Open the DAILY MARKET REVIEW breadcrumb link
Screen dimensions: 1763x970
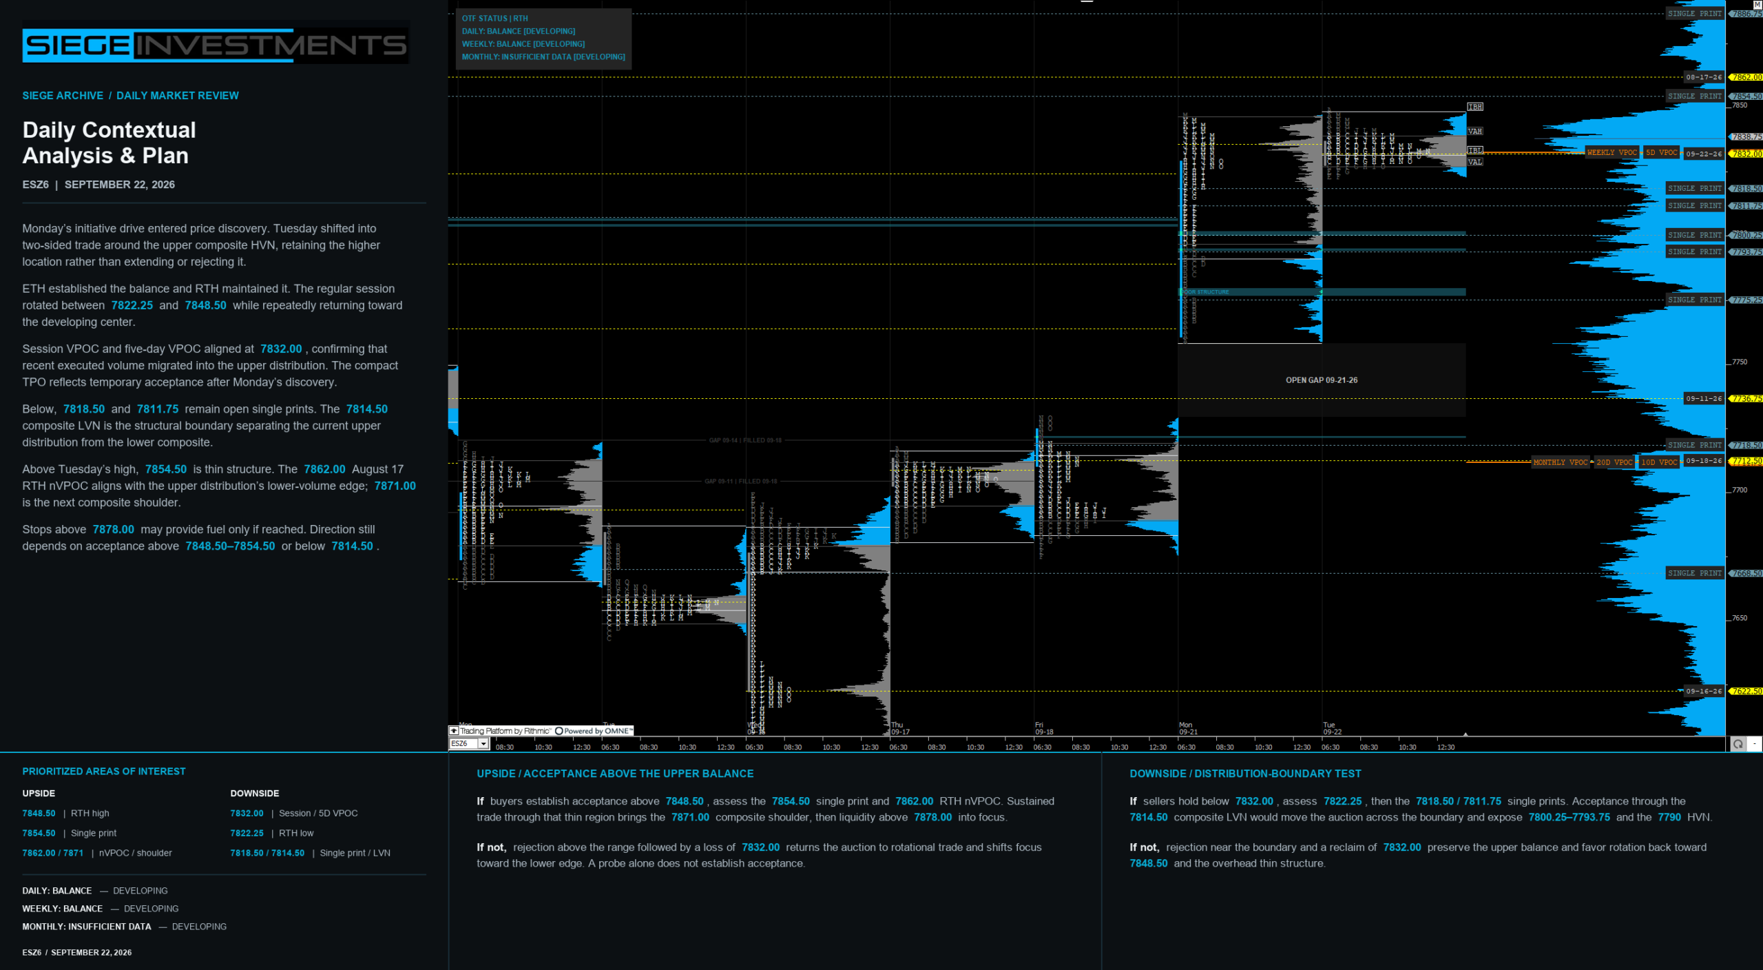tap(178, 96)
